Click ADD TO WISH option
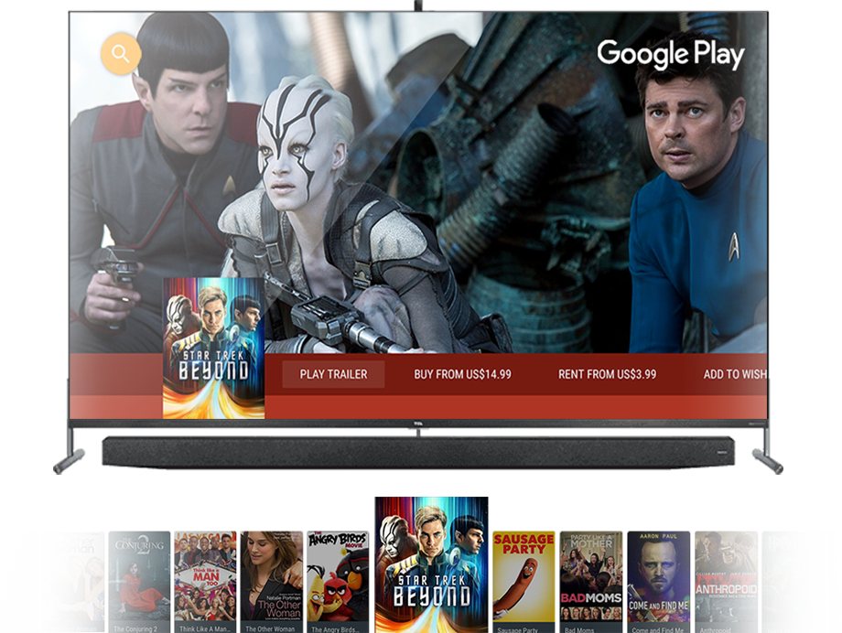Viewport: 842px width, 633px height. pos(735,374)
